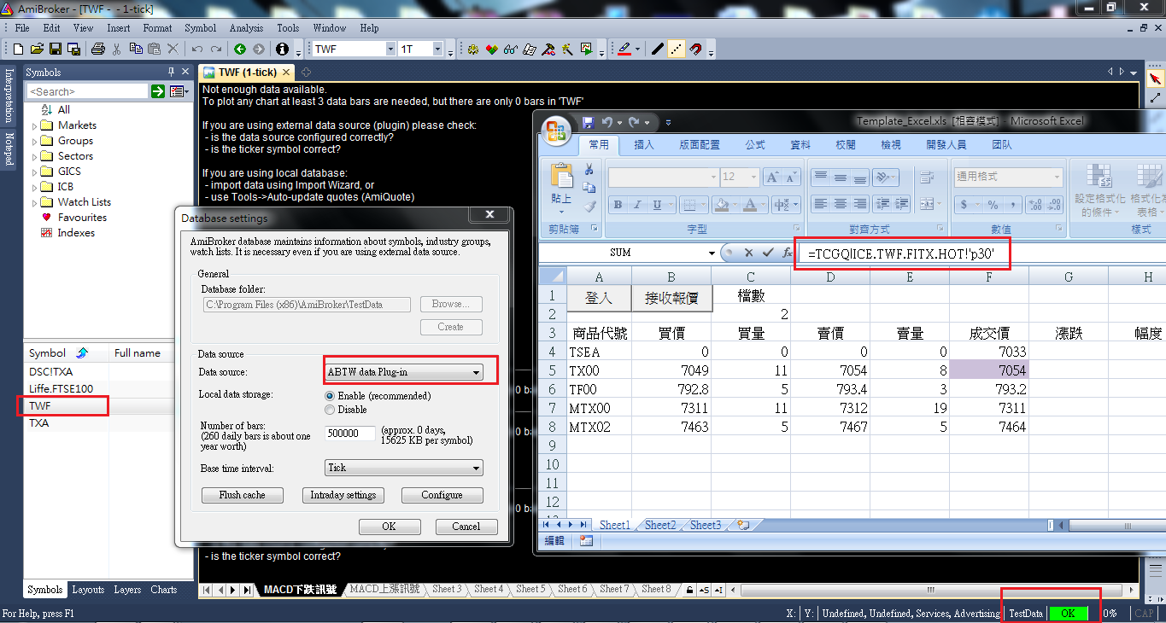
Task: Select the black trend line drawing tool
Action: click(x=657, y=49)
